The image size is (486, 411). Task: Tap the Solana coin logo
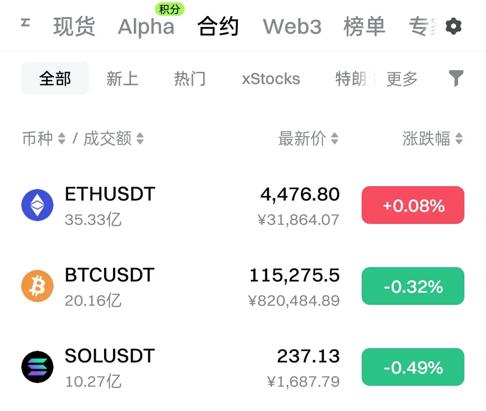coord(37,367)
